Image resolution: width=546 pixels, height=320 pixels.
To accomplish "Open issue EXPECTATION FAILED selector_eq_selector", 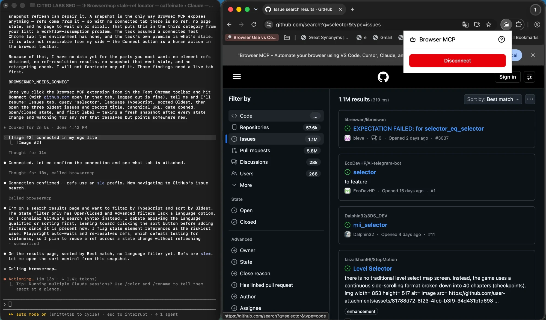I will 418,128.
